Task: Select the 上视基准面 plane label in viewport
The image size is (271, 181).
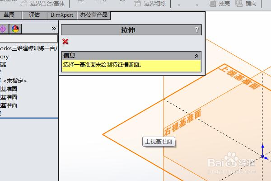Action: 239,77
